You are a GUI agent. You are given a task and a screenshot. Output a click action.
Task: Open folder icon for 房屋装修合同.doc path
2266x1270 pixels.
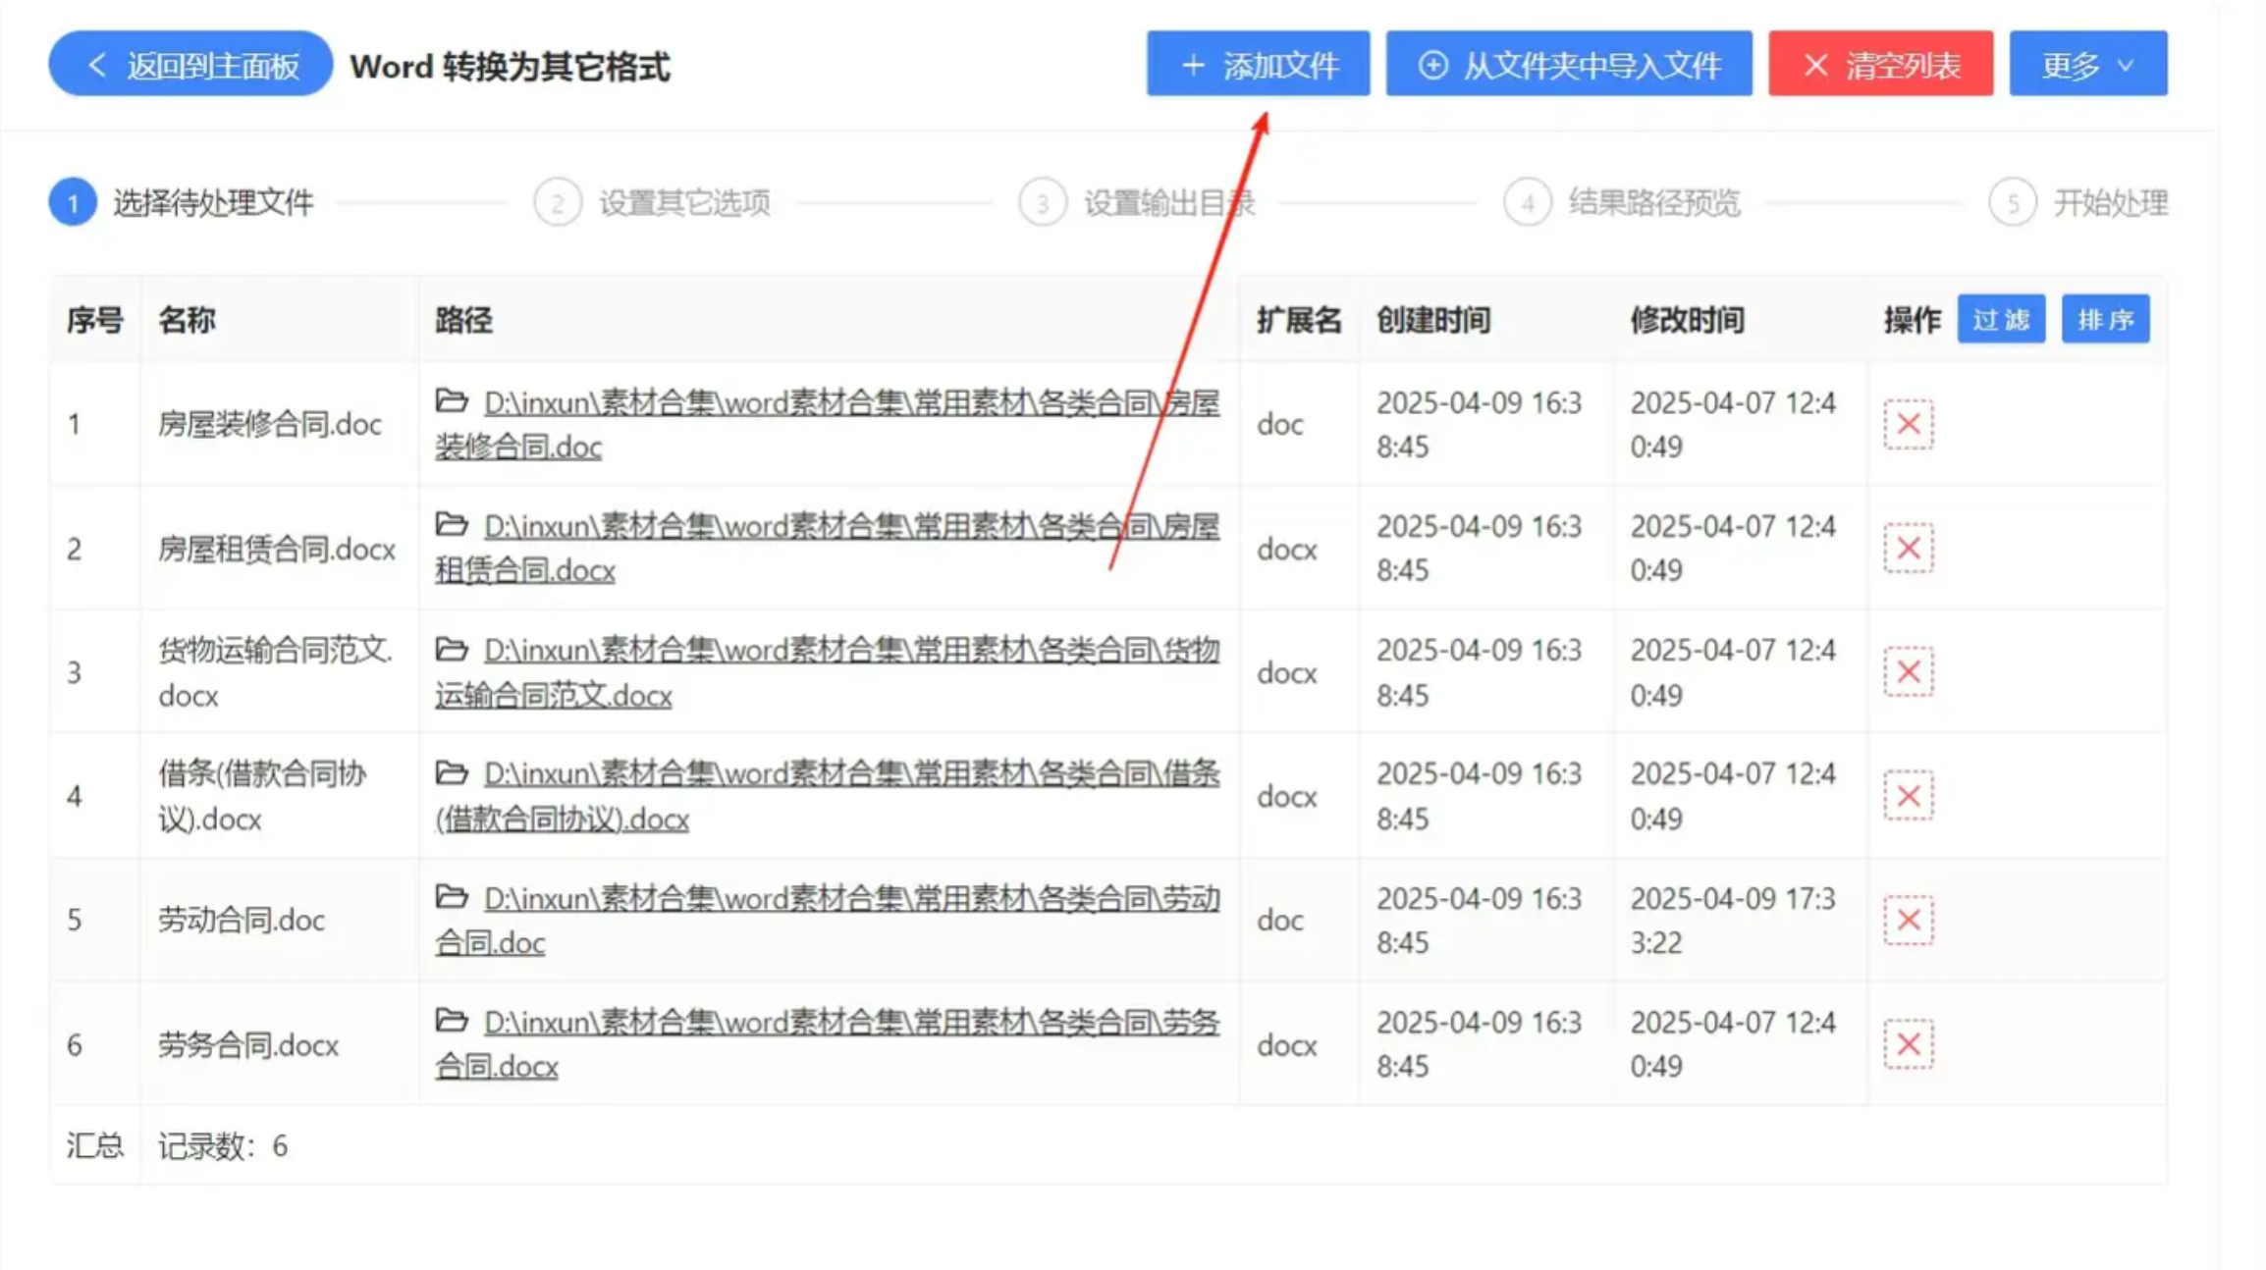coord(452,400)
